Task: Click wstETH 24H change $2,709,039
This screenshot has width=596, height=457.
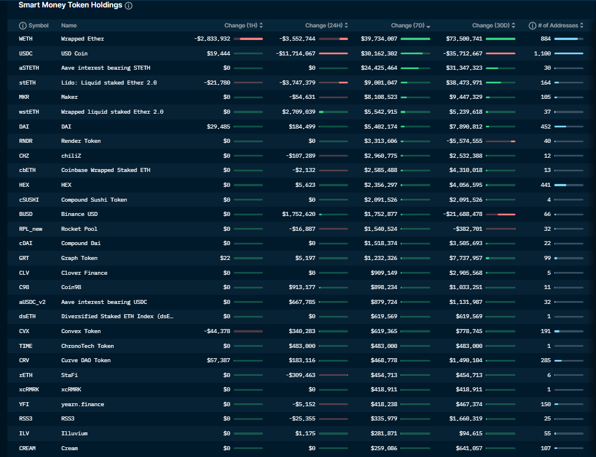Action: [x=299, y=112]
